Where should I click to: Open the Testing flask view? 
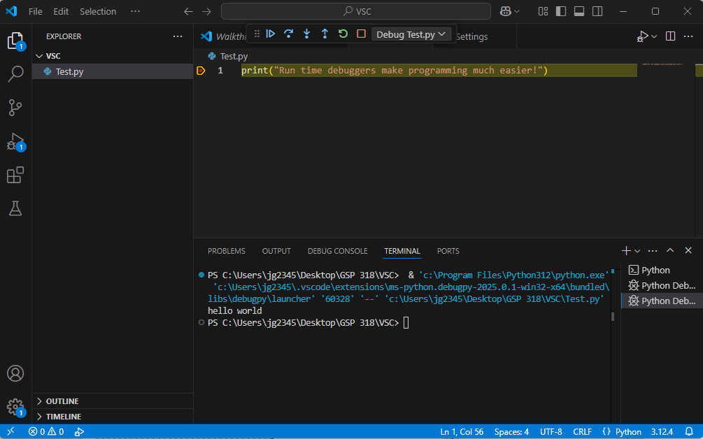[x=15, y=208]
